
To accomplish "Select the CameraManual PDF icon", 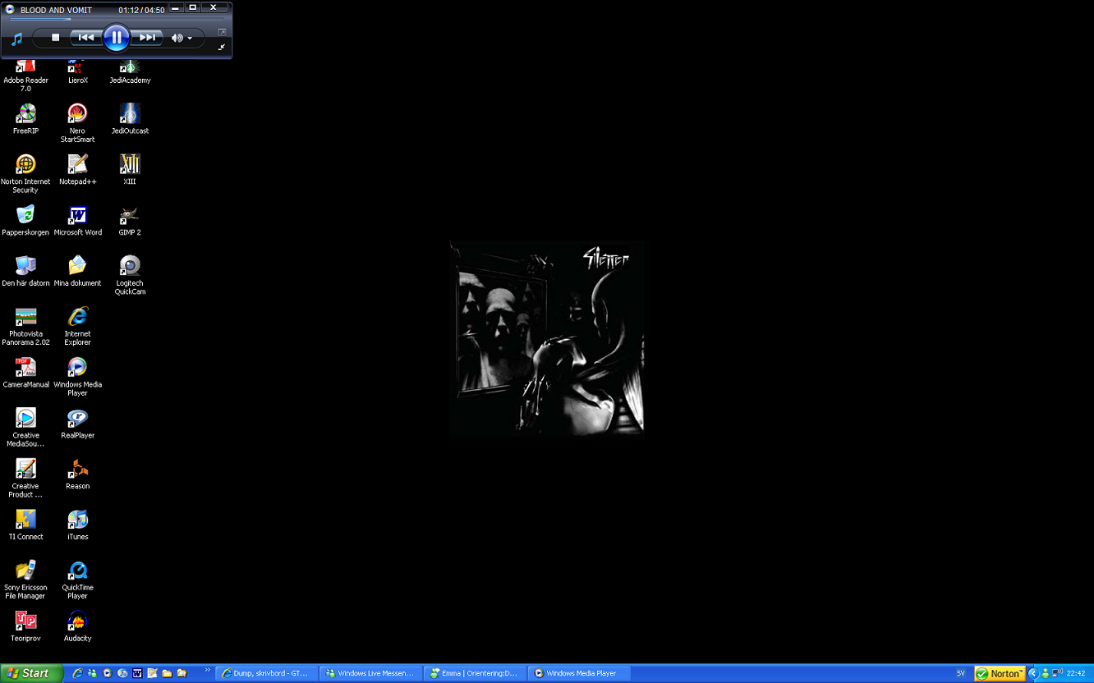I will pyautogui.click(x=25, y=374).
